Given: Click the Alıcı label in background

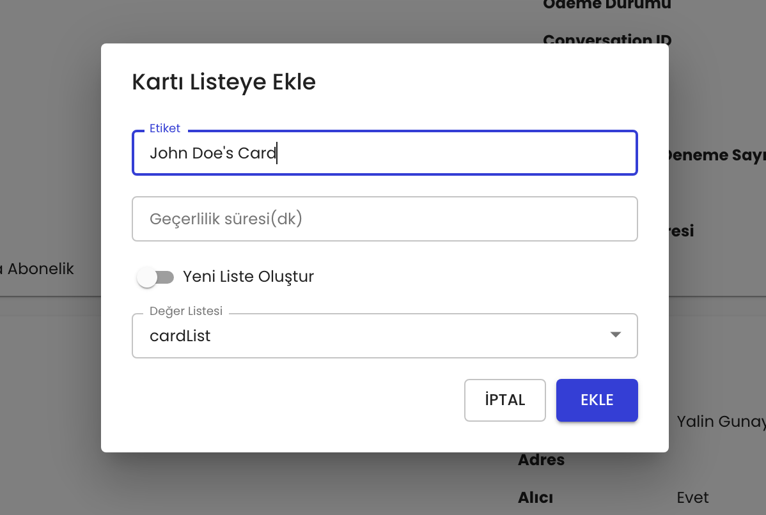Looking at the screenshot, I should tap(535, 497).
